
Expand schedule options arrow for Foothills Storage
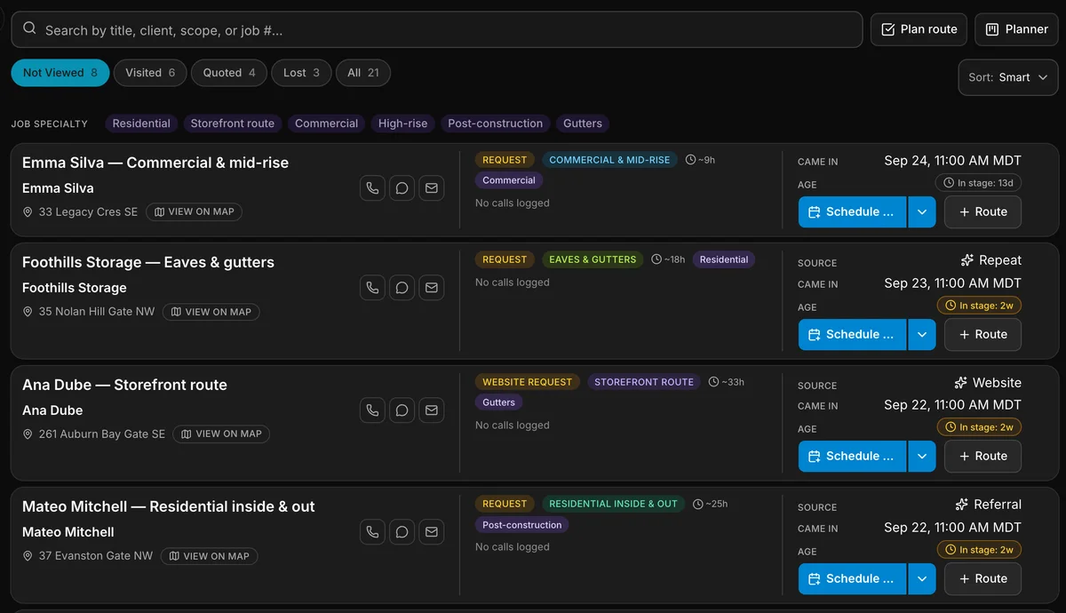point(922,335)
